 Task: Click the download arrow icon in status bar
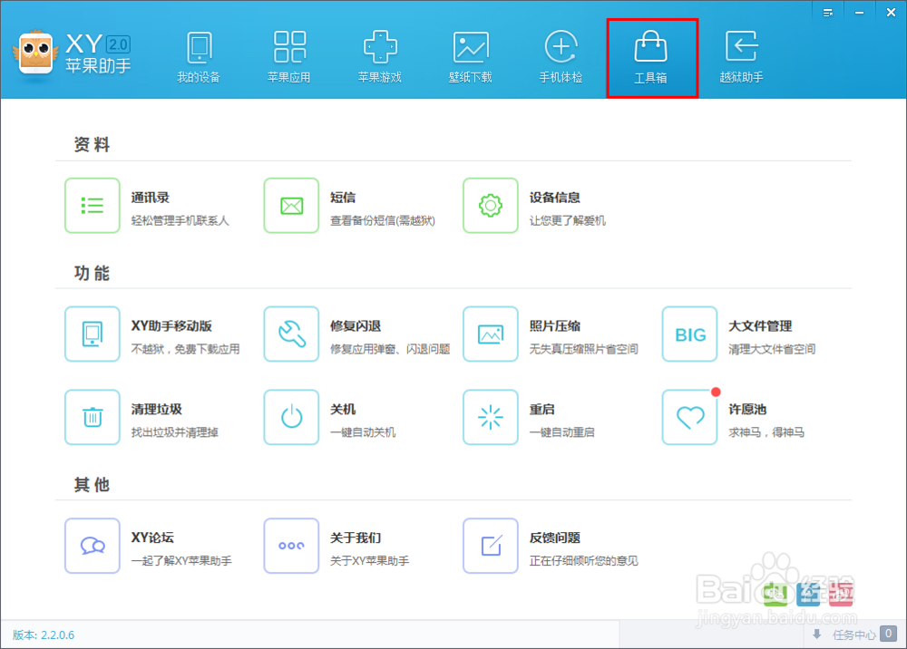pyautogui.click(x=817, y=634)
